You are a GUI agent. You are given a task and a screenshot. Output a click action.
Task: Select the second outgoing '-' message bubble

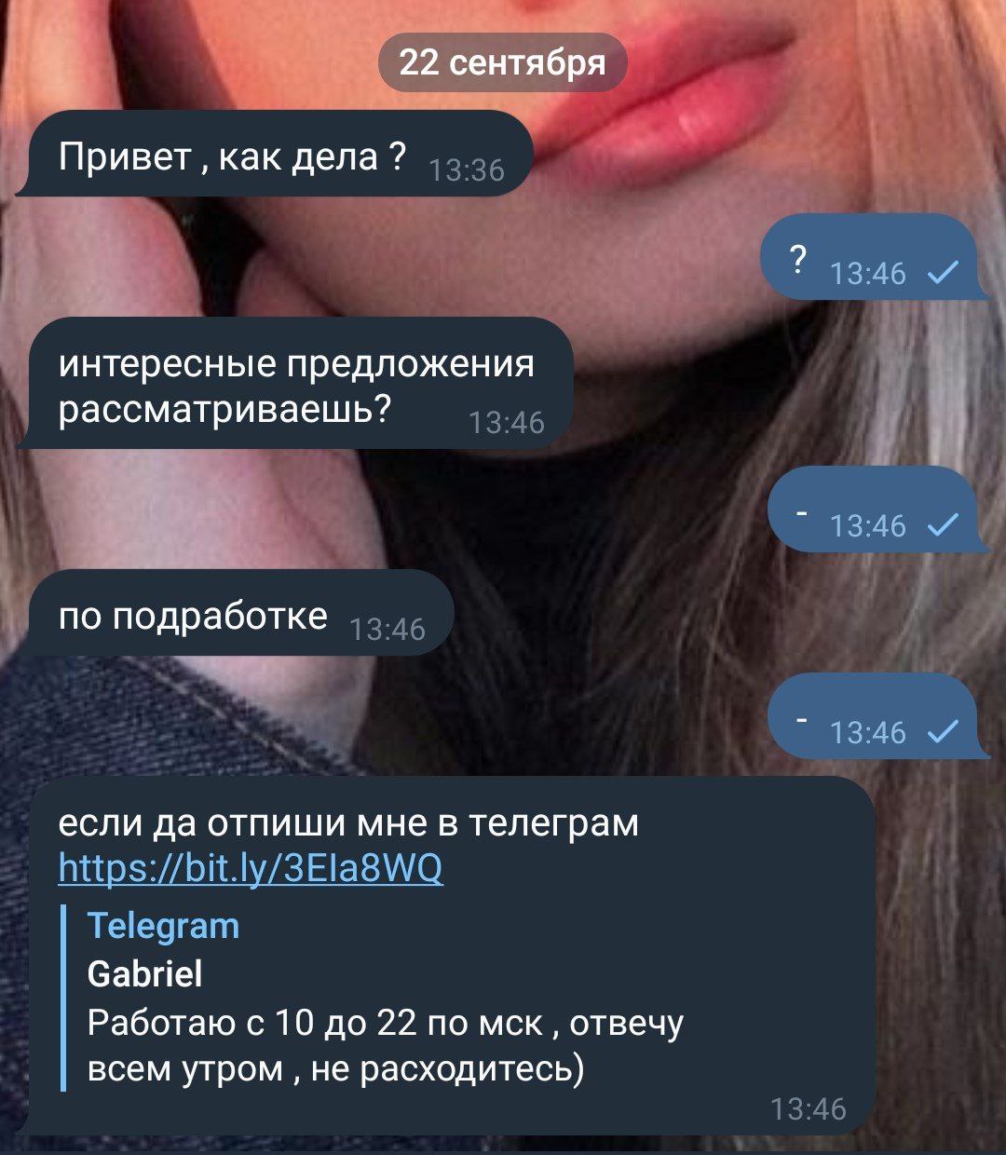pos(878,716)
